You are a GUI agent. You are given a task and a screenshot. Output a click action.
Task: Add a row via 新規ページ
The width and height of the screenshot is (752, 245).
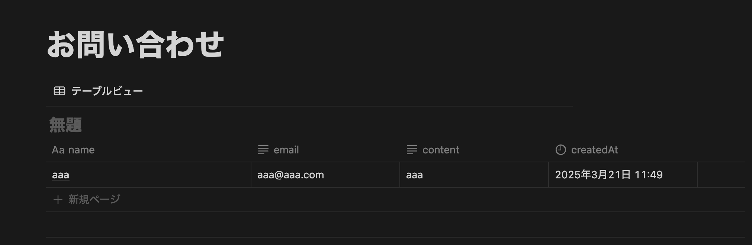click(94, 200)
